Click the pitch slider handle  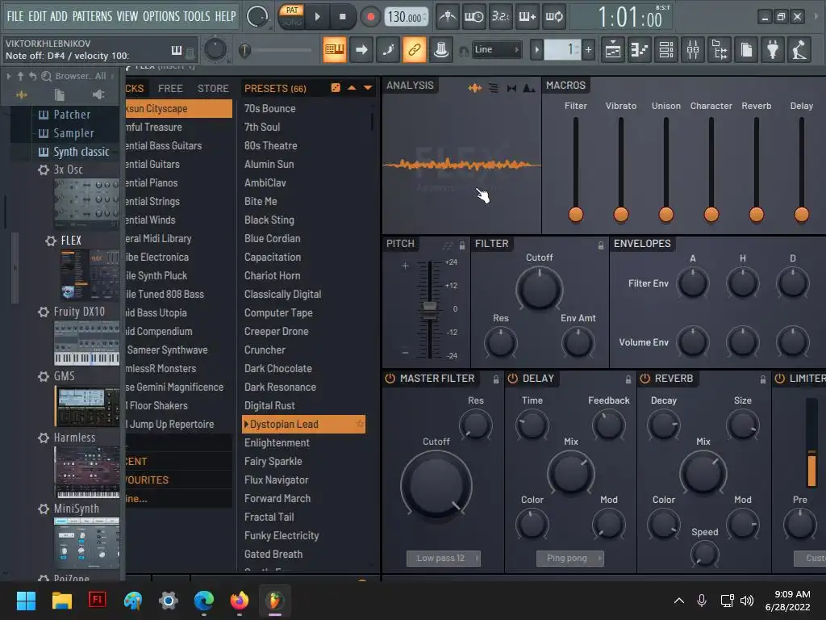coord(430,310)
